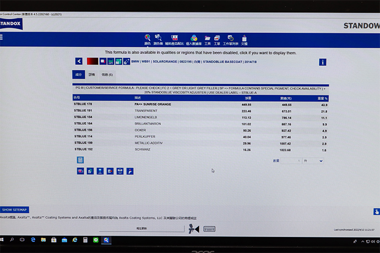Open the 個人數據庫 personal database icon
Image resolution: width=380 pixels, height=253 pixels.
[x=194, y=40]
